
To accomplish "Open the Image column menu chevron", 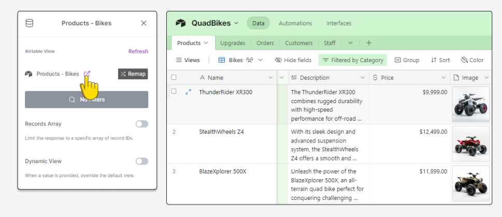I will coord(486,78).
